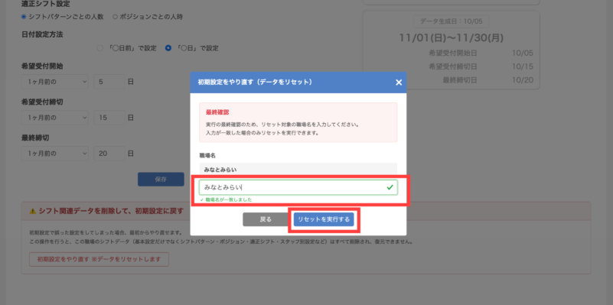This screenshot has width=613, height=305.
Task: Click the date range 11/01(日)〜11/30(月)
Action: click(x=452, y=38)
